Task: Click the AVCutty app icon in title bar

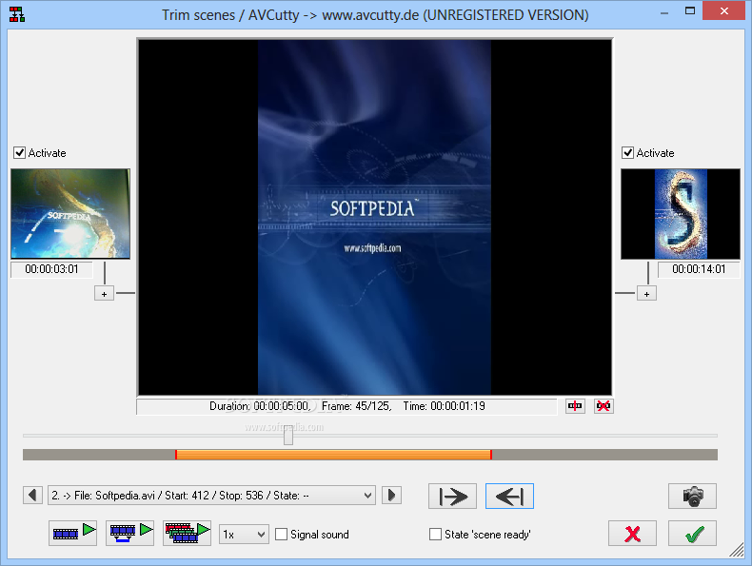Action: click(x=17, y=14)
